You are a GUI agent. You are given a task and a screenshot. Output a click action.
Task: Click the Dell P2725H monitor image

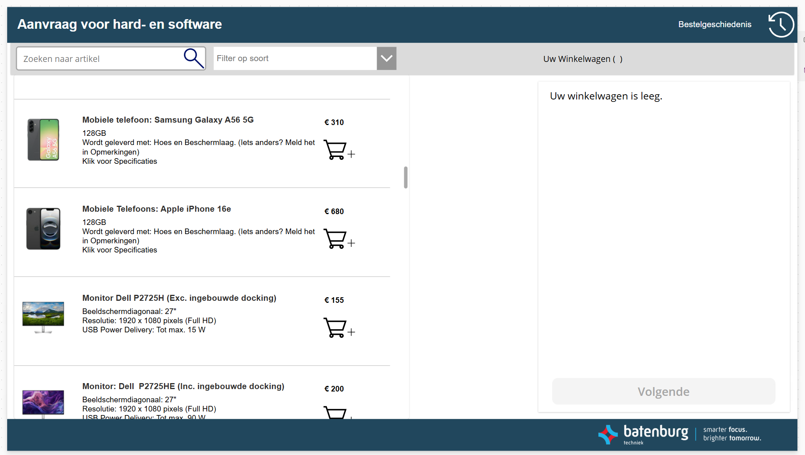[x=43, y=317]
